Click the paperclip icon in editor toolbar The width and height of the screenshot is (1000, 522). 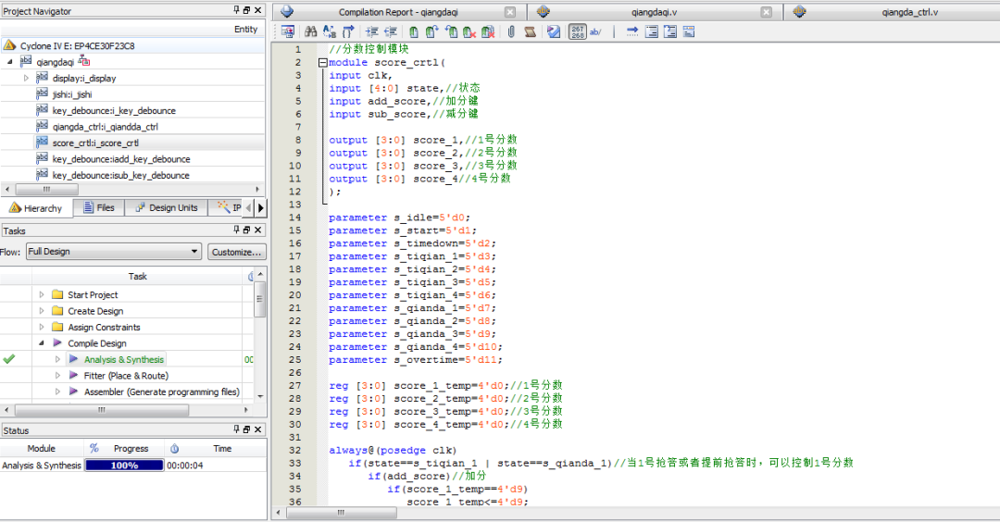click(x=511, y=31)
